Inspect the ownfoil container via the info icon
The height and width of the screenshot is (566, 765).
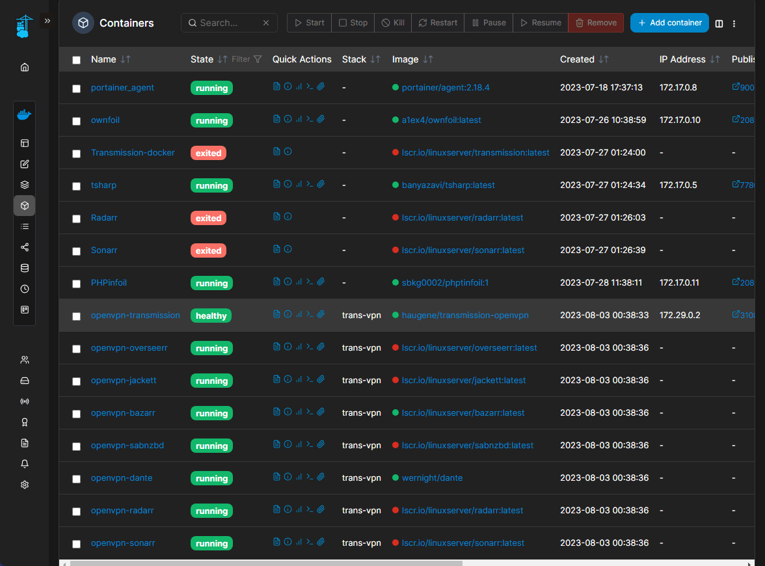[288, 119]
